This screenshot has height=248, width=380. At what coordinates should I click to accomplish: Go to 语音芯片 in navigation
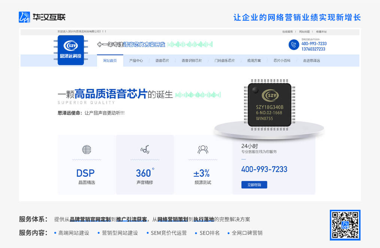[x=162, y=61]
